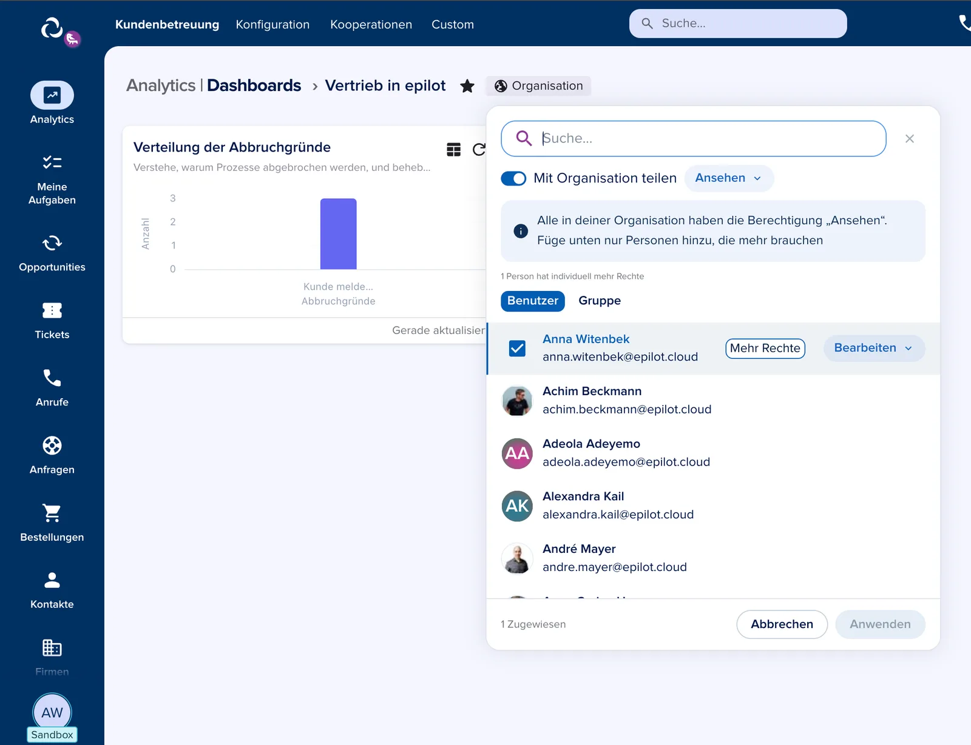Expand the Ansehen permission dropdown
Image resolution: width=971 pixels, height=745 pixels.
click(729, 178)
